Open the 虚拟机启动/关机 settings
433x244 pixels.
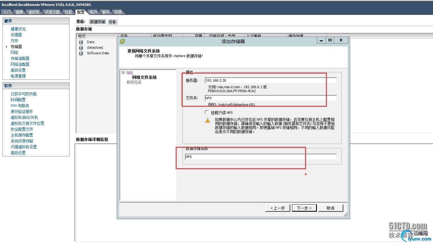pyautogui.click(x=25, y=117)
